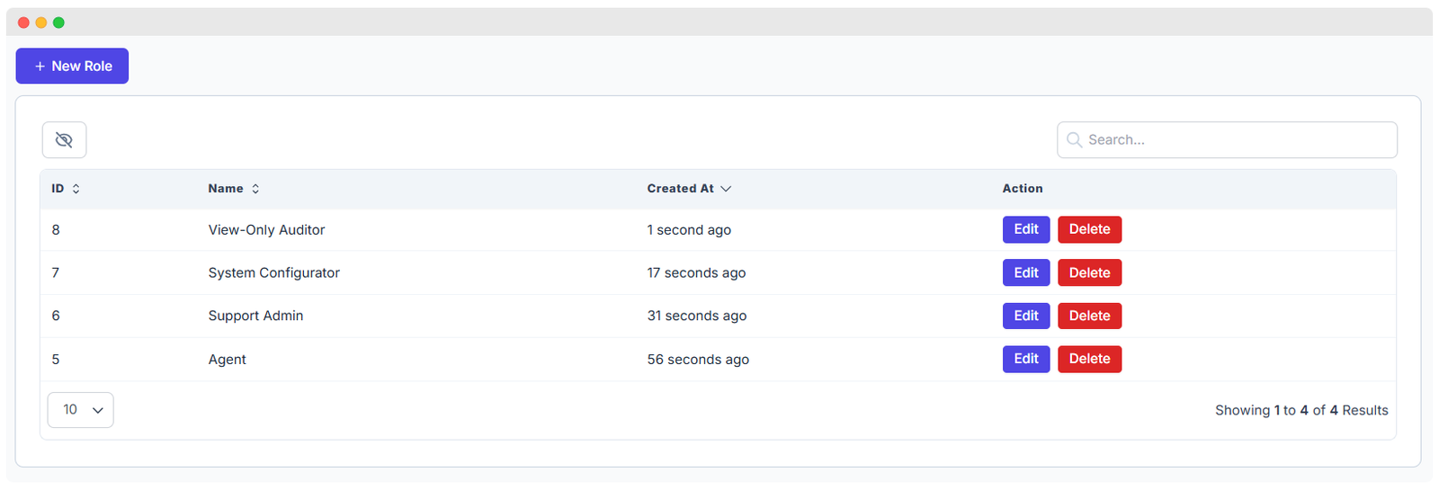
Task: Sort by ID using the sort arrows
Action: [76, 189]
